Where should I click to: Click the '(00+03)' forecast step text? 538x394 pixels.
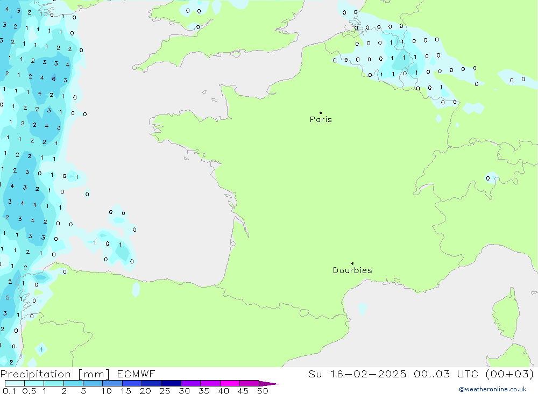coord(510,374)
